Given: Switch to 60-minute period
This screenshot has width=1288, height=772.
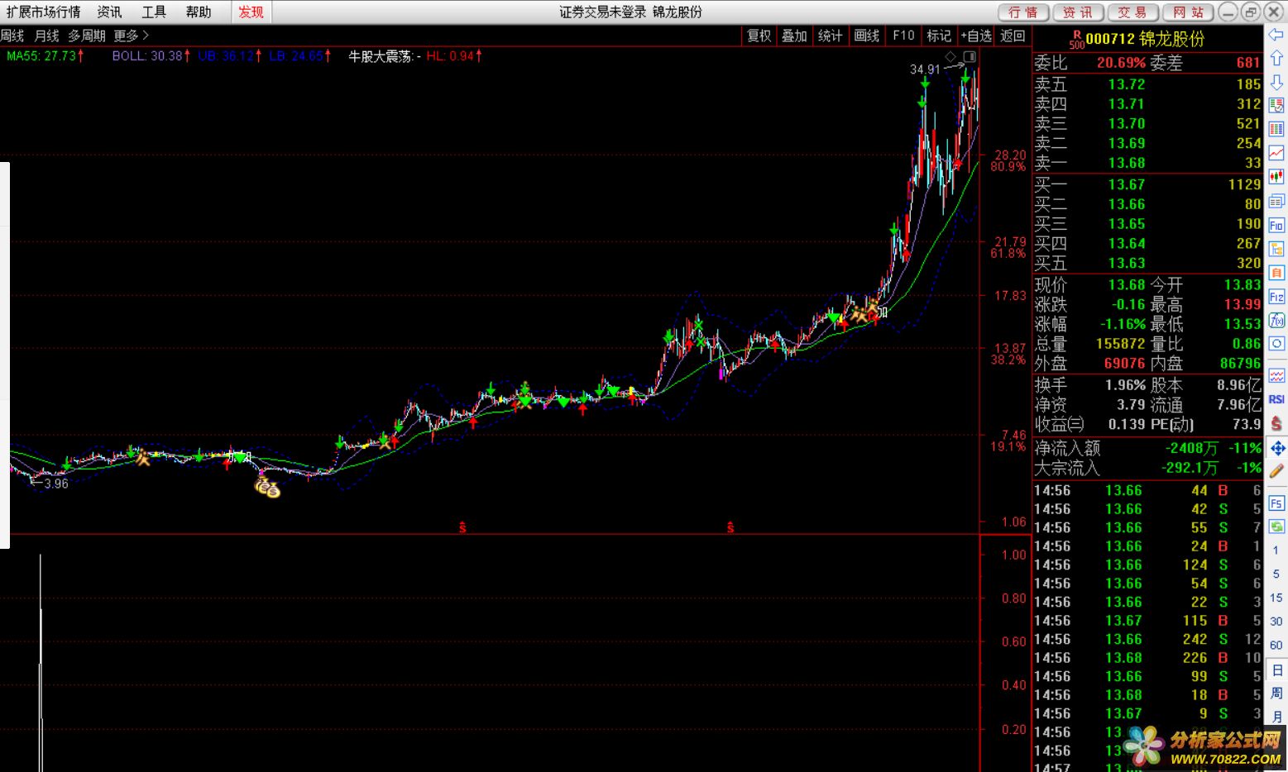Looking at the screenshot, I should click(x=1276, y=646).
